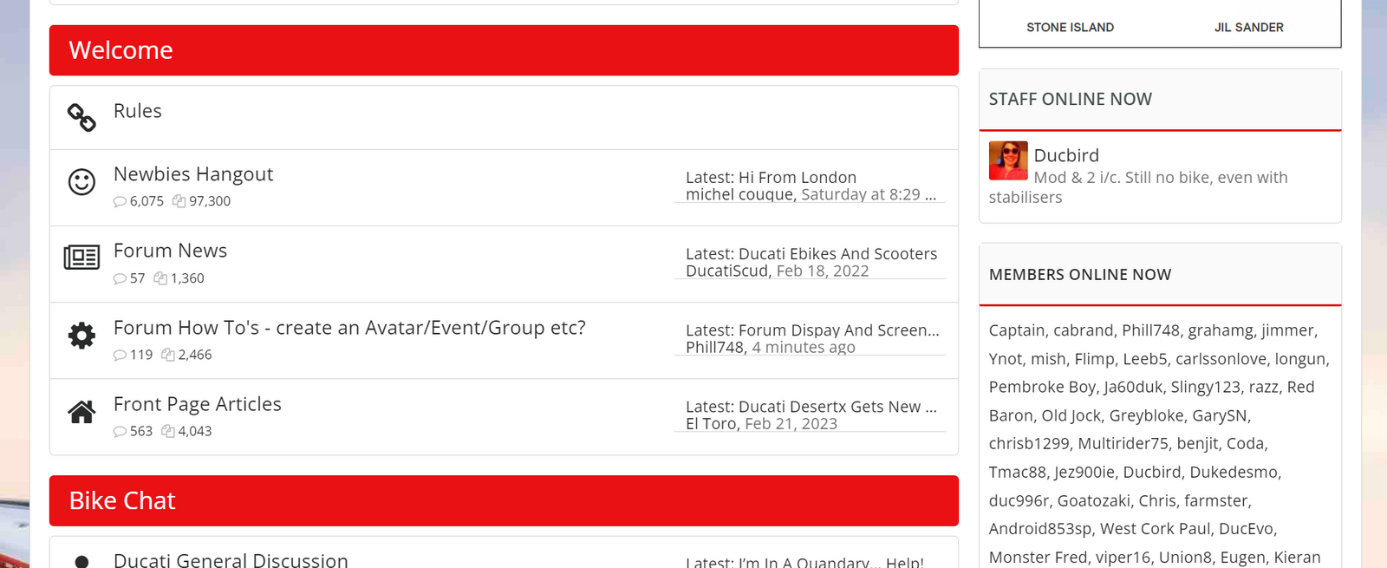The width and height of the screenshot is (1387, 568).
Task: Click the Newbies Hangout smiley icon
Action: (81, 182)
